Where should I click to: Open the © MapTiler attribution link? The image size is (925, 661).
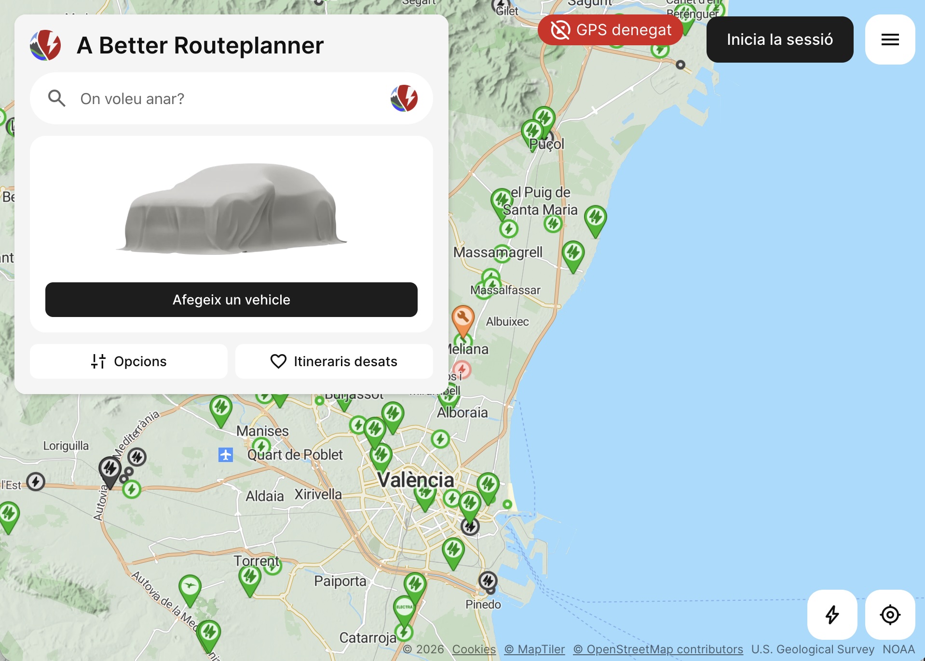click(534, 649)
